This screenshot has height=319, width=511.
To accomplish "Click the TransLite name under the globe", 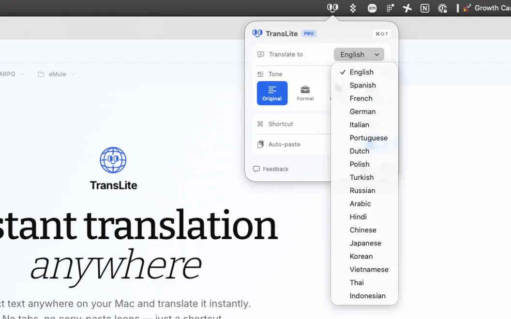I will coord(113,185).
